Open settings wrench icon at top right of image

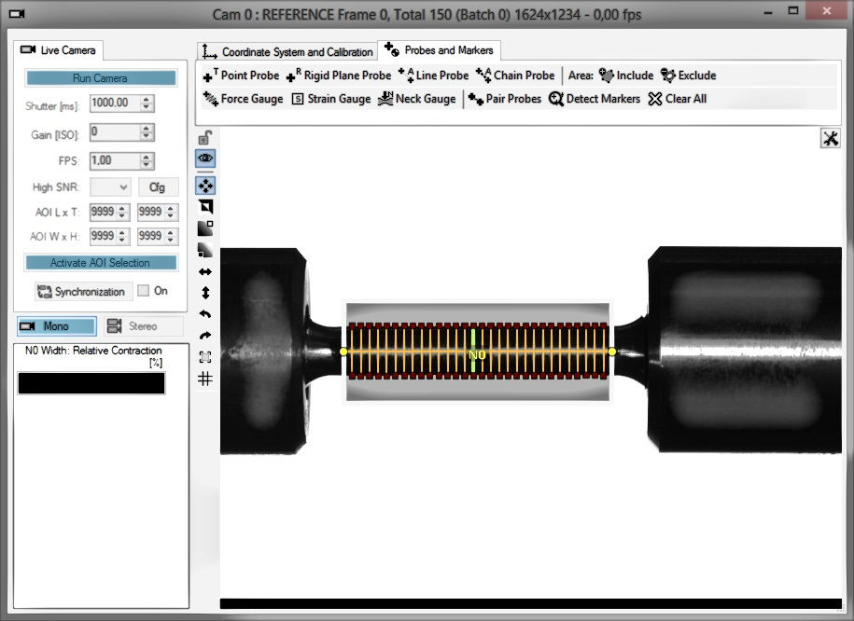[830, 138]
